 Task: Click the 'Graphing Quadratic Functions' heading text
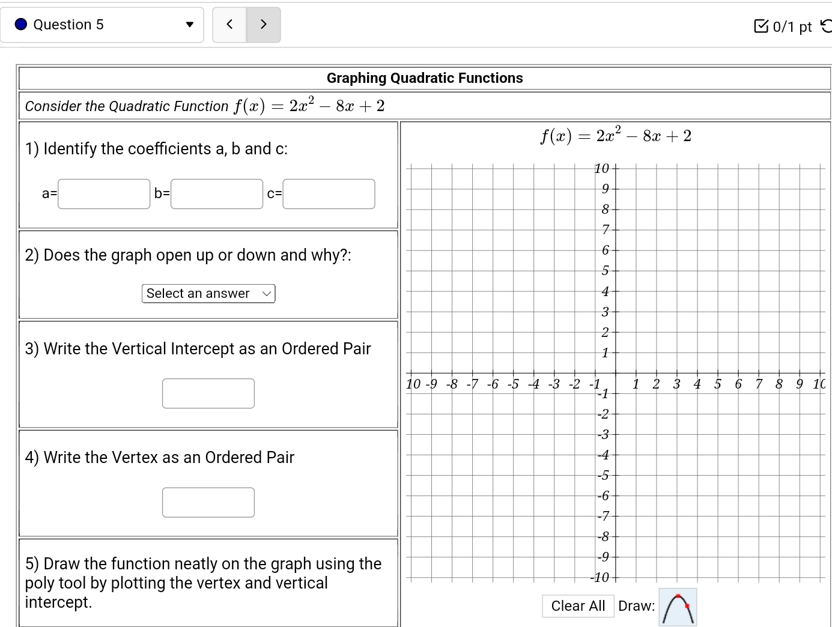click(425, 78)
